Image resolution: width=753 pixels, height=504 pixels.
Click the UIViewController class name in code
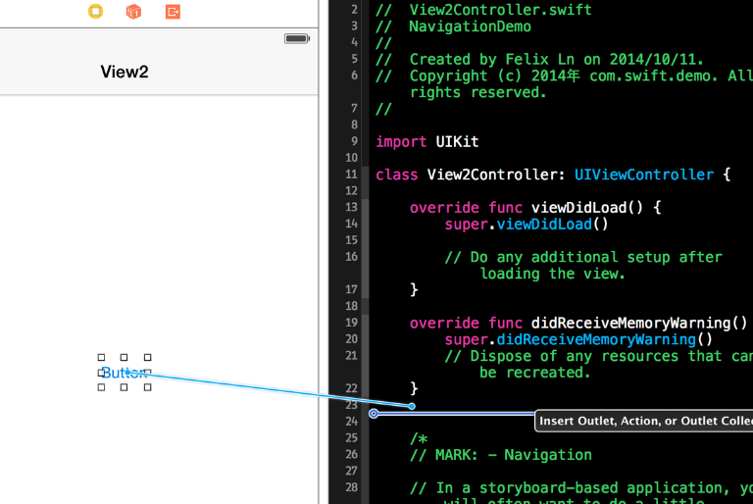(x=644, y=175)
